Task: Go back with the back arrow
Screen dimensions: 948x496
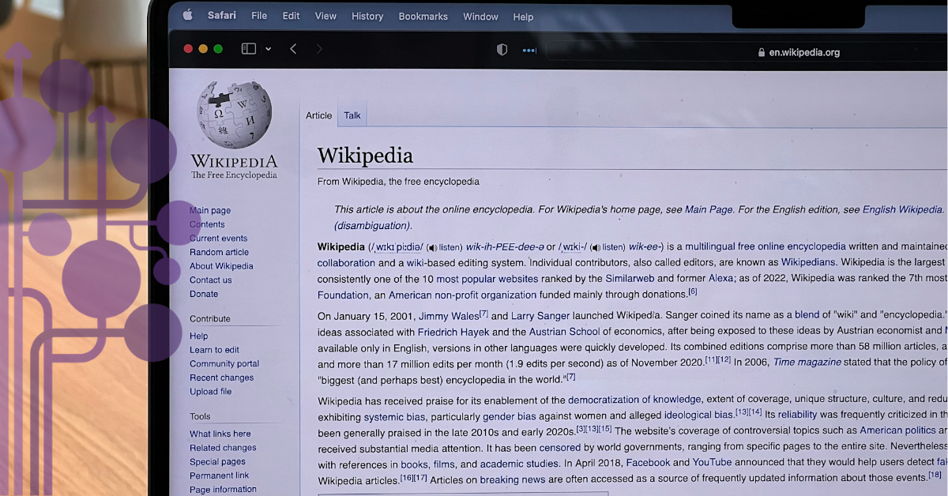Action: coord(293,49)
